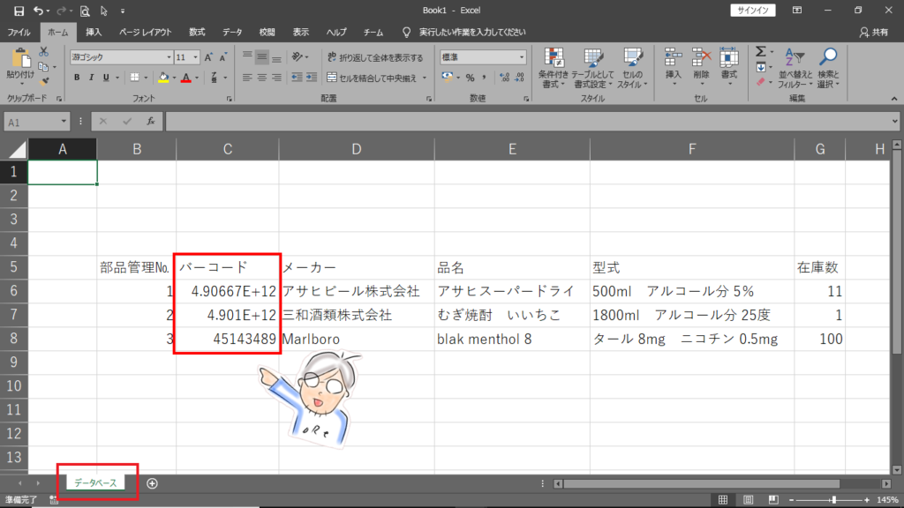Click the AutoSum sigma icon
The width and height of the screenshot is (904, 508).
click(760, 52)
